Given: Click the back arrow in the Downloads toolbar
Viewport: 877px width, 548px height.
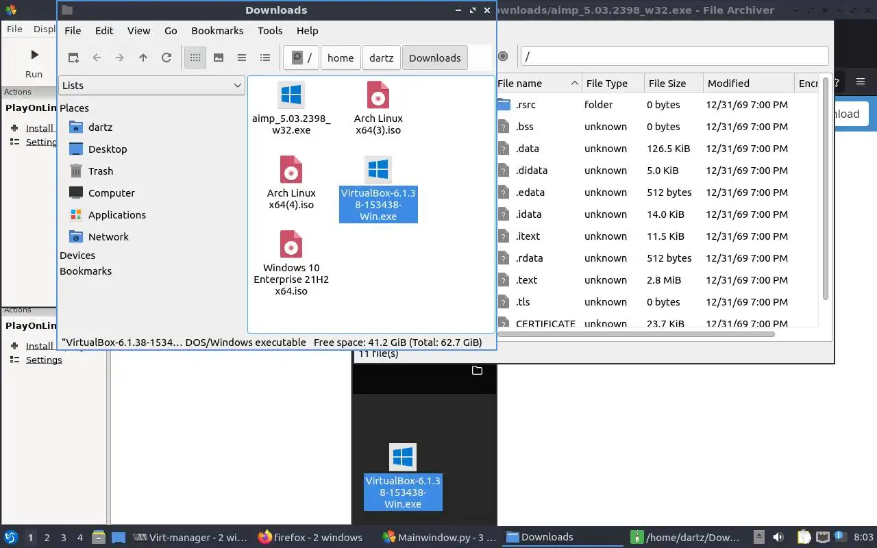Looking at the screenshot, I should pos(97,58).
